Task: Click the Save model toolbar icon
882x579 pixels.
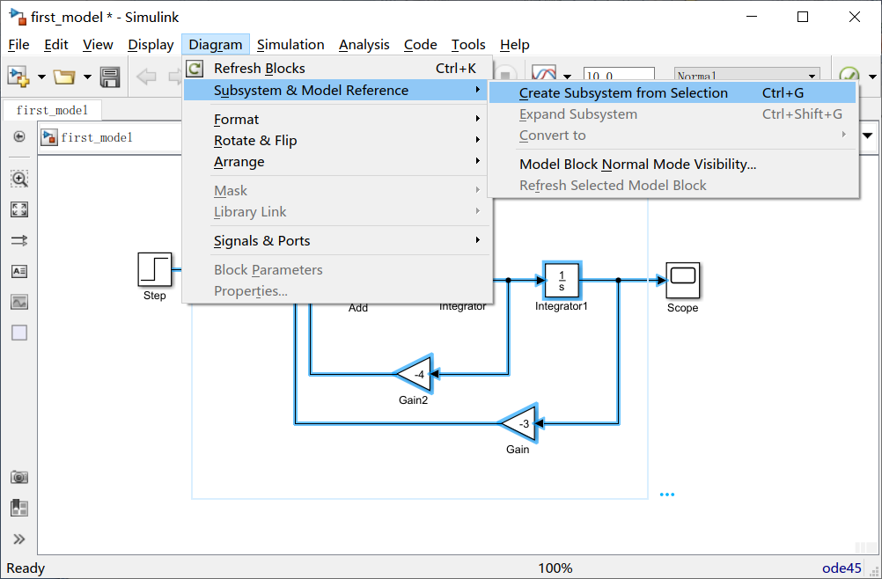Action: [x=109, y=77]
